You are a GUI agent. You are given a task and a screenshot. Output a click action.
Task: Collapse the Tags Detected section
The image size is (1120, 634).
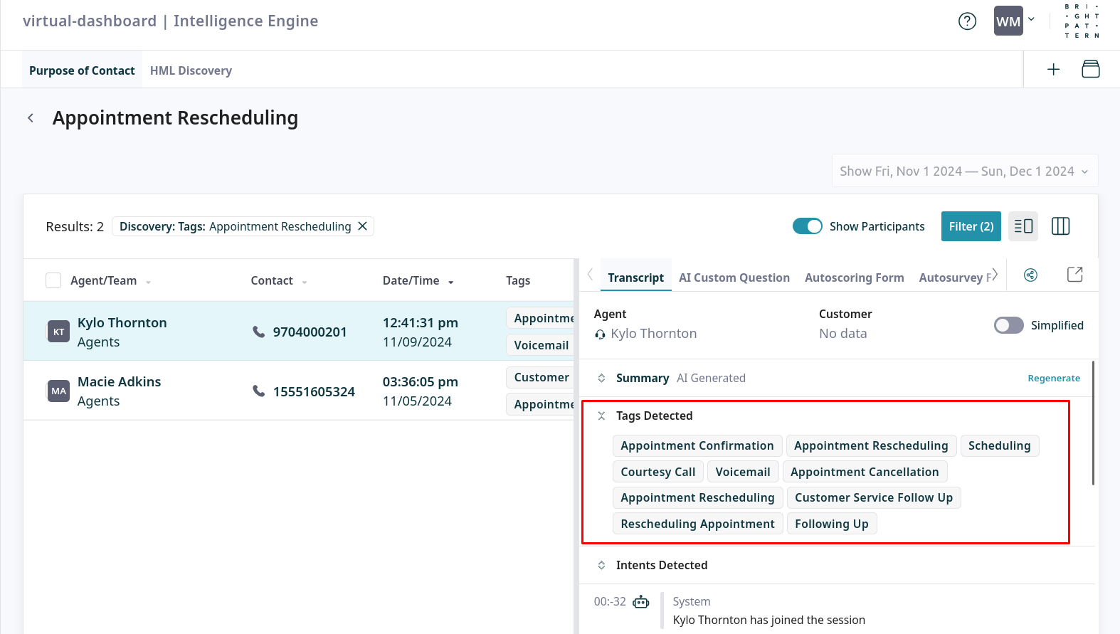coord(601,416)
